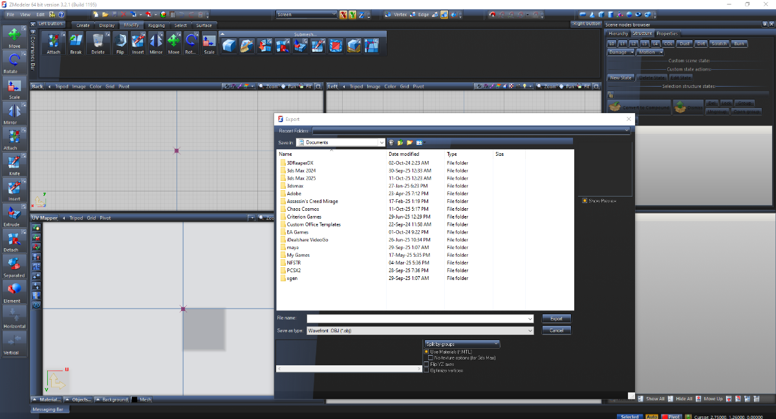The height and width of the screenshot is (419, 776).
Task: Select the Knife tool in left sidebar
Action: (14, 164)
